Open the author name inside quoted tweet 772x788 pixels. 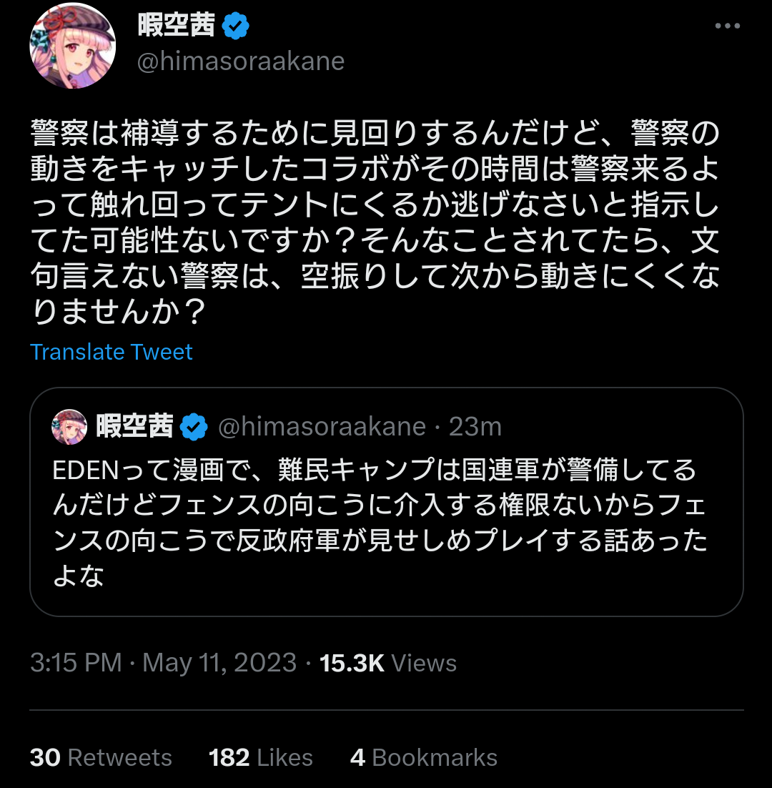(135, 427)
